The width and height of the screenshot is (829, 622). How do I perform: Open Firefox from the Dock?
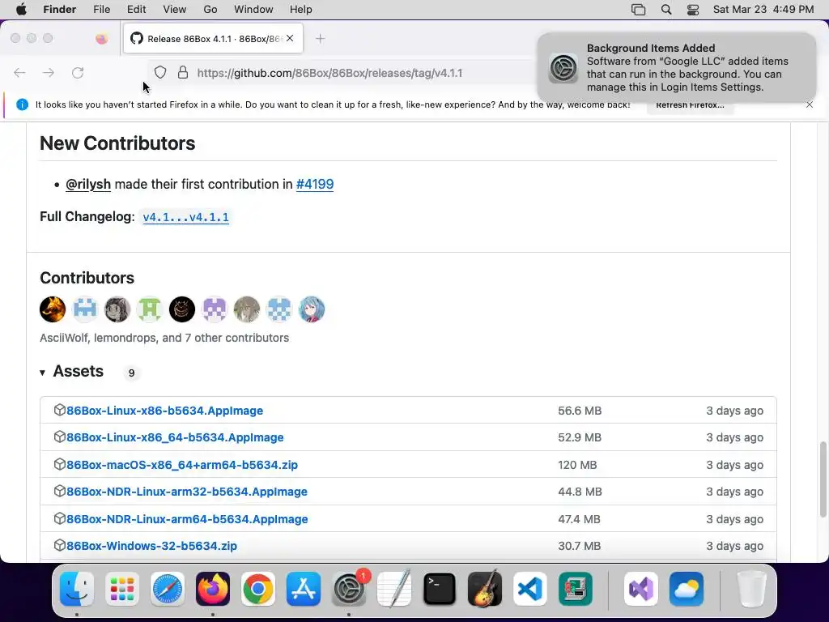(213, 589)
